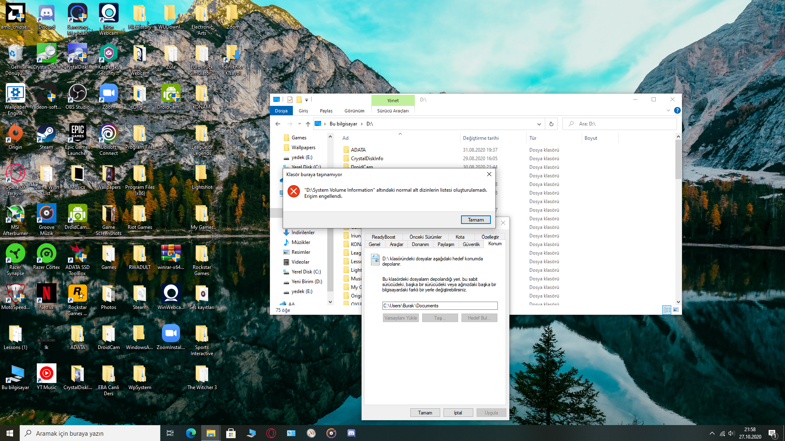This screenshot has width=785, height=441.
Task: Close the Klasör buraya taşınamıyor dialog
Action: pos(489,175)
